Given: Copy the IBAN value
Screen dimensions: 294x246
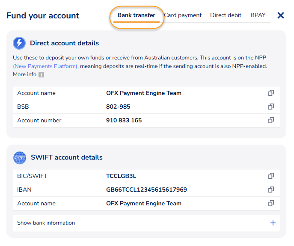Looking at the screenshot, I should pyautogui.click(x=270, y=190).
